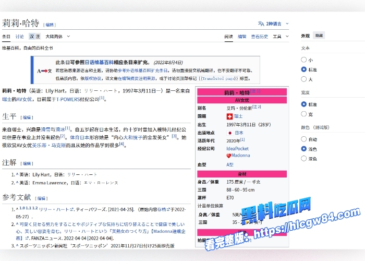Click 版权协议 link in notice
The width and height of the screenshot is (365, 261).
[x=93, y=78]
